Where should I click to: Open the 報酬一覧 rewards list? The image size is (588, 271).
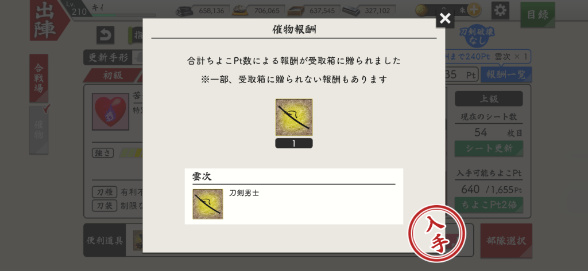click(506, 74)
